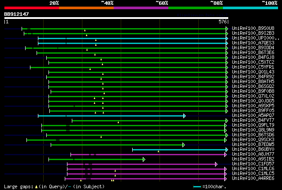Choose hit UniRef100_B4FR92
Image resolution: width=282 pixels, height=190 pixels.
pos(253,77)
